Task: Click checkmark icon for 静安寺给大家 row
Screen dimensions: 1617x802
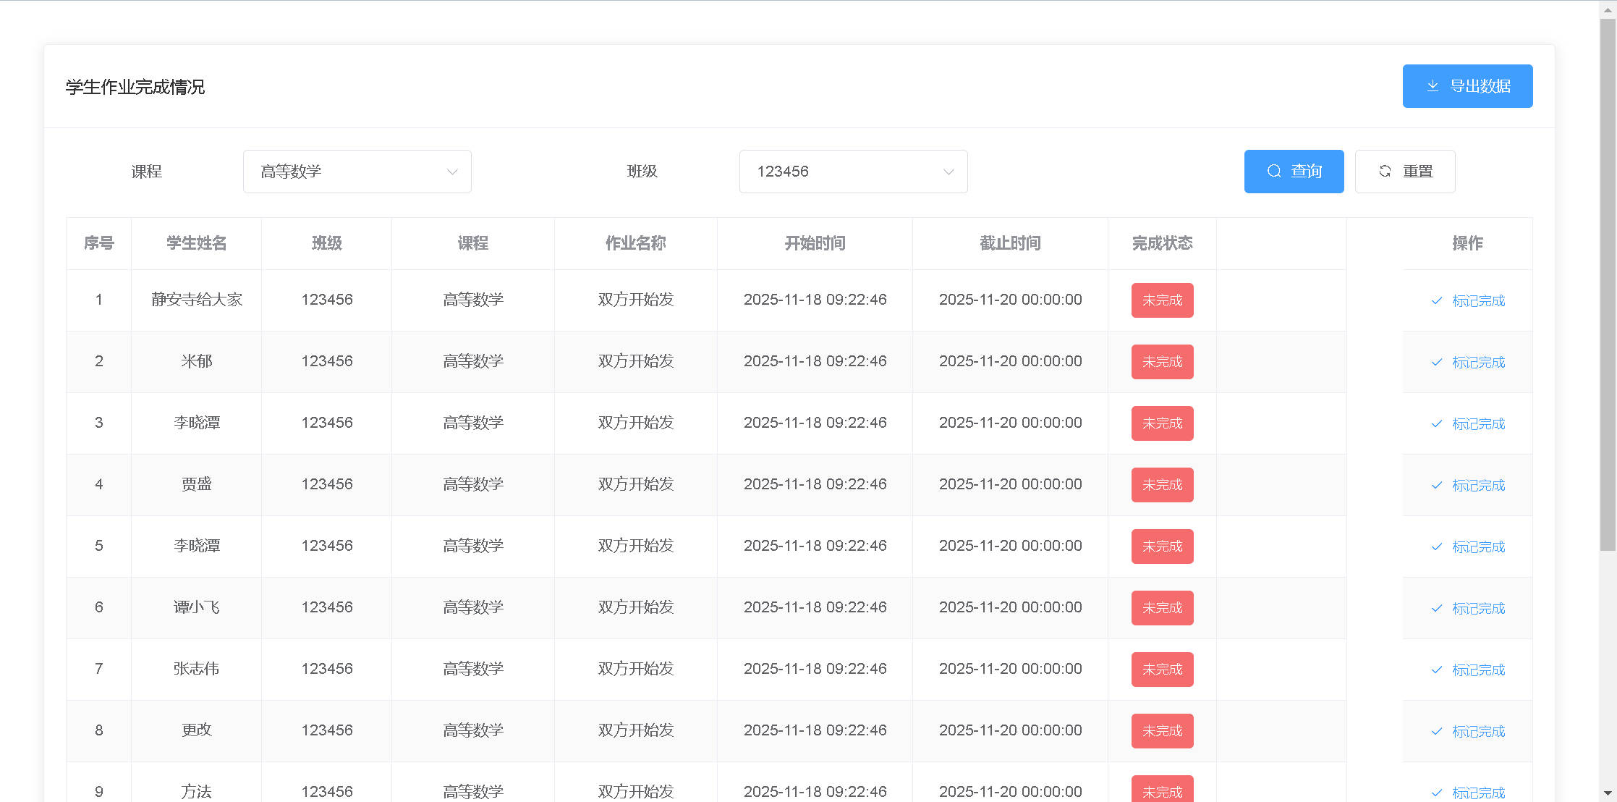Action: click(x=1437, y=300)
